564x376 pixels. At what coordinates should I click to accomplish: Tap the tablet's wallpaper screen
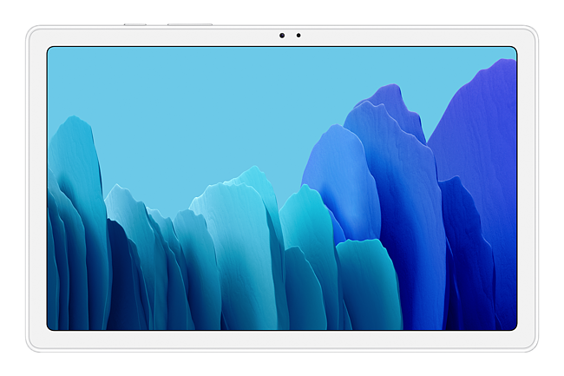click(x=282, y=188)
